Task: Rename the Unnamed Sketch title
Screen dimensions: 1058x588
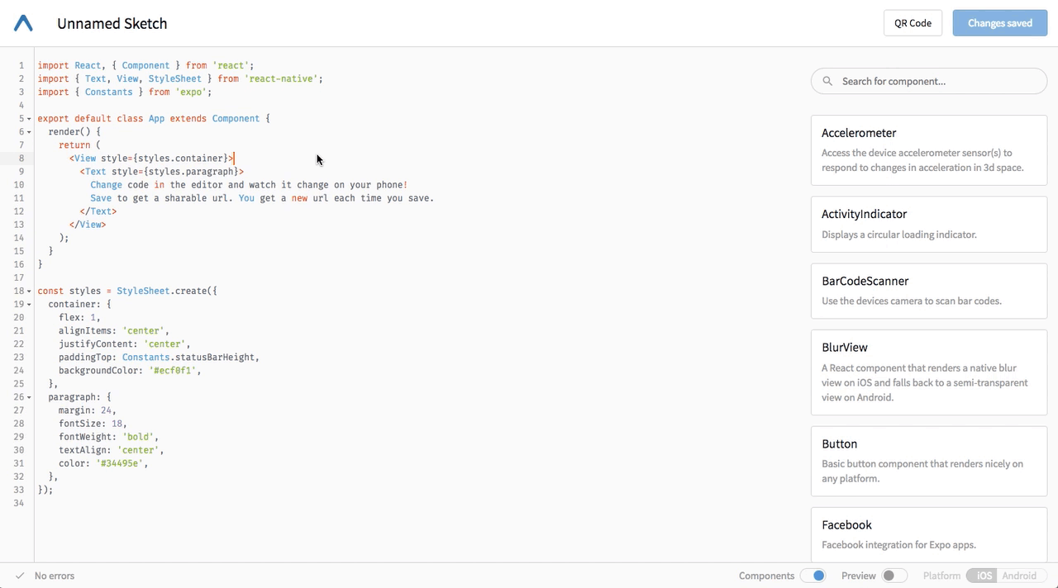Action: pyautogui.click(x=112, y=23)
